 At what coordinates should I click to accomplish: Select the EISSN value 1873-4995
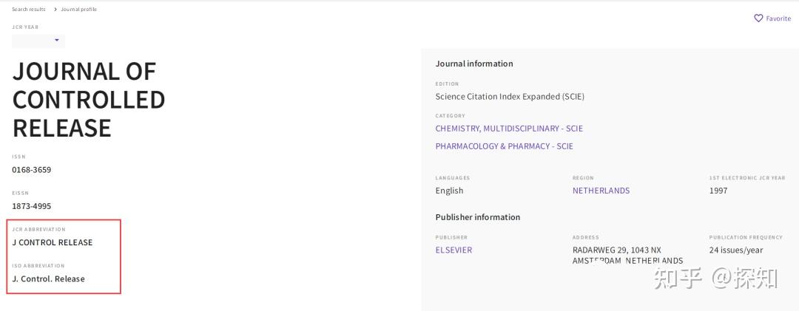pyautogui.click(x=32, y=206)
